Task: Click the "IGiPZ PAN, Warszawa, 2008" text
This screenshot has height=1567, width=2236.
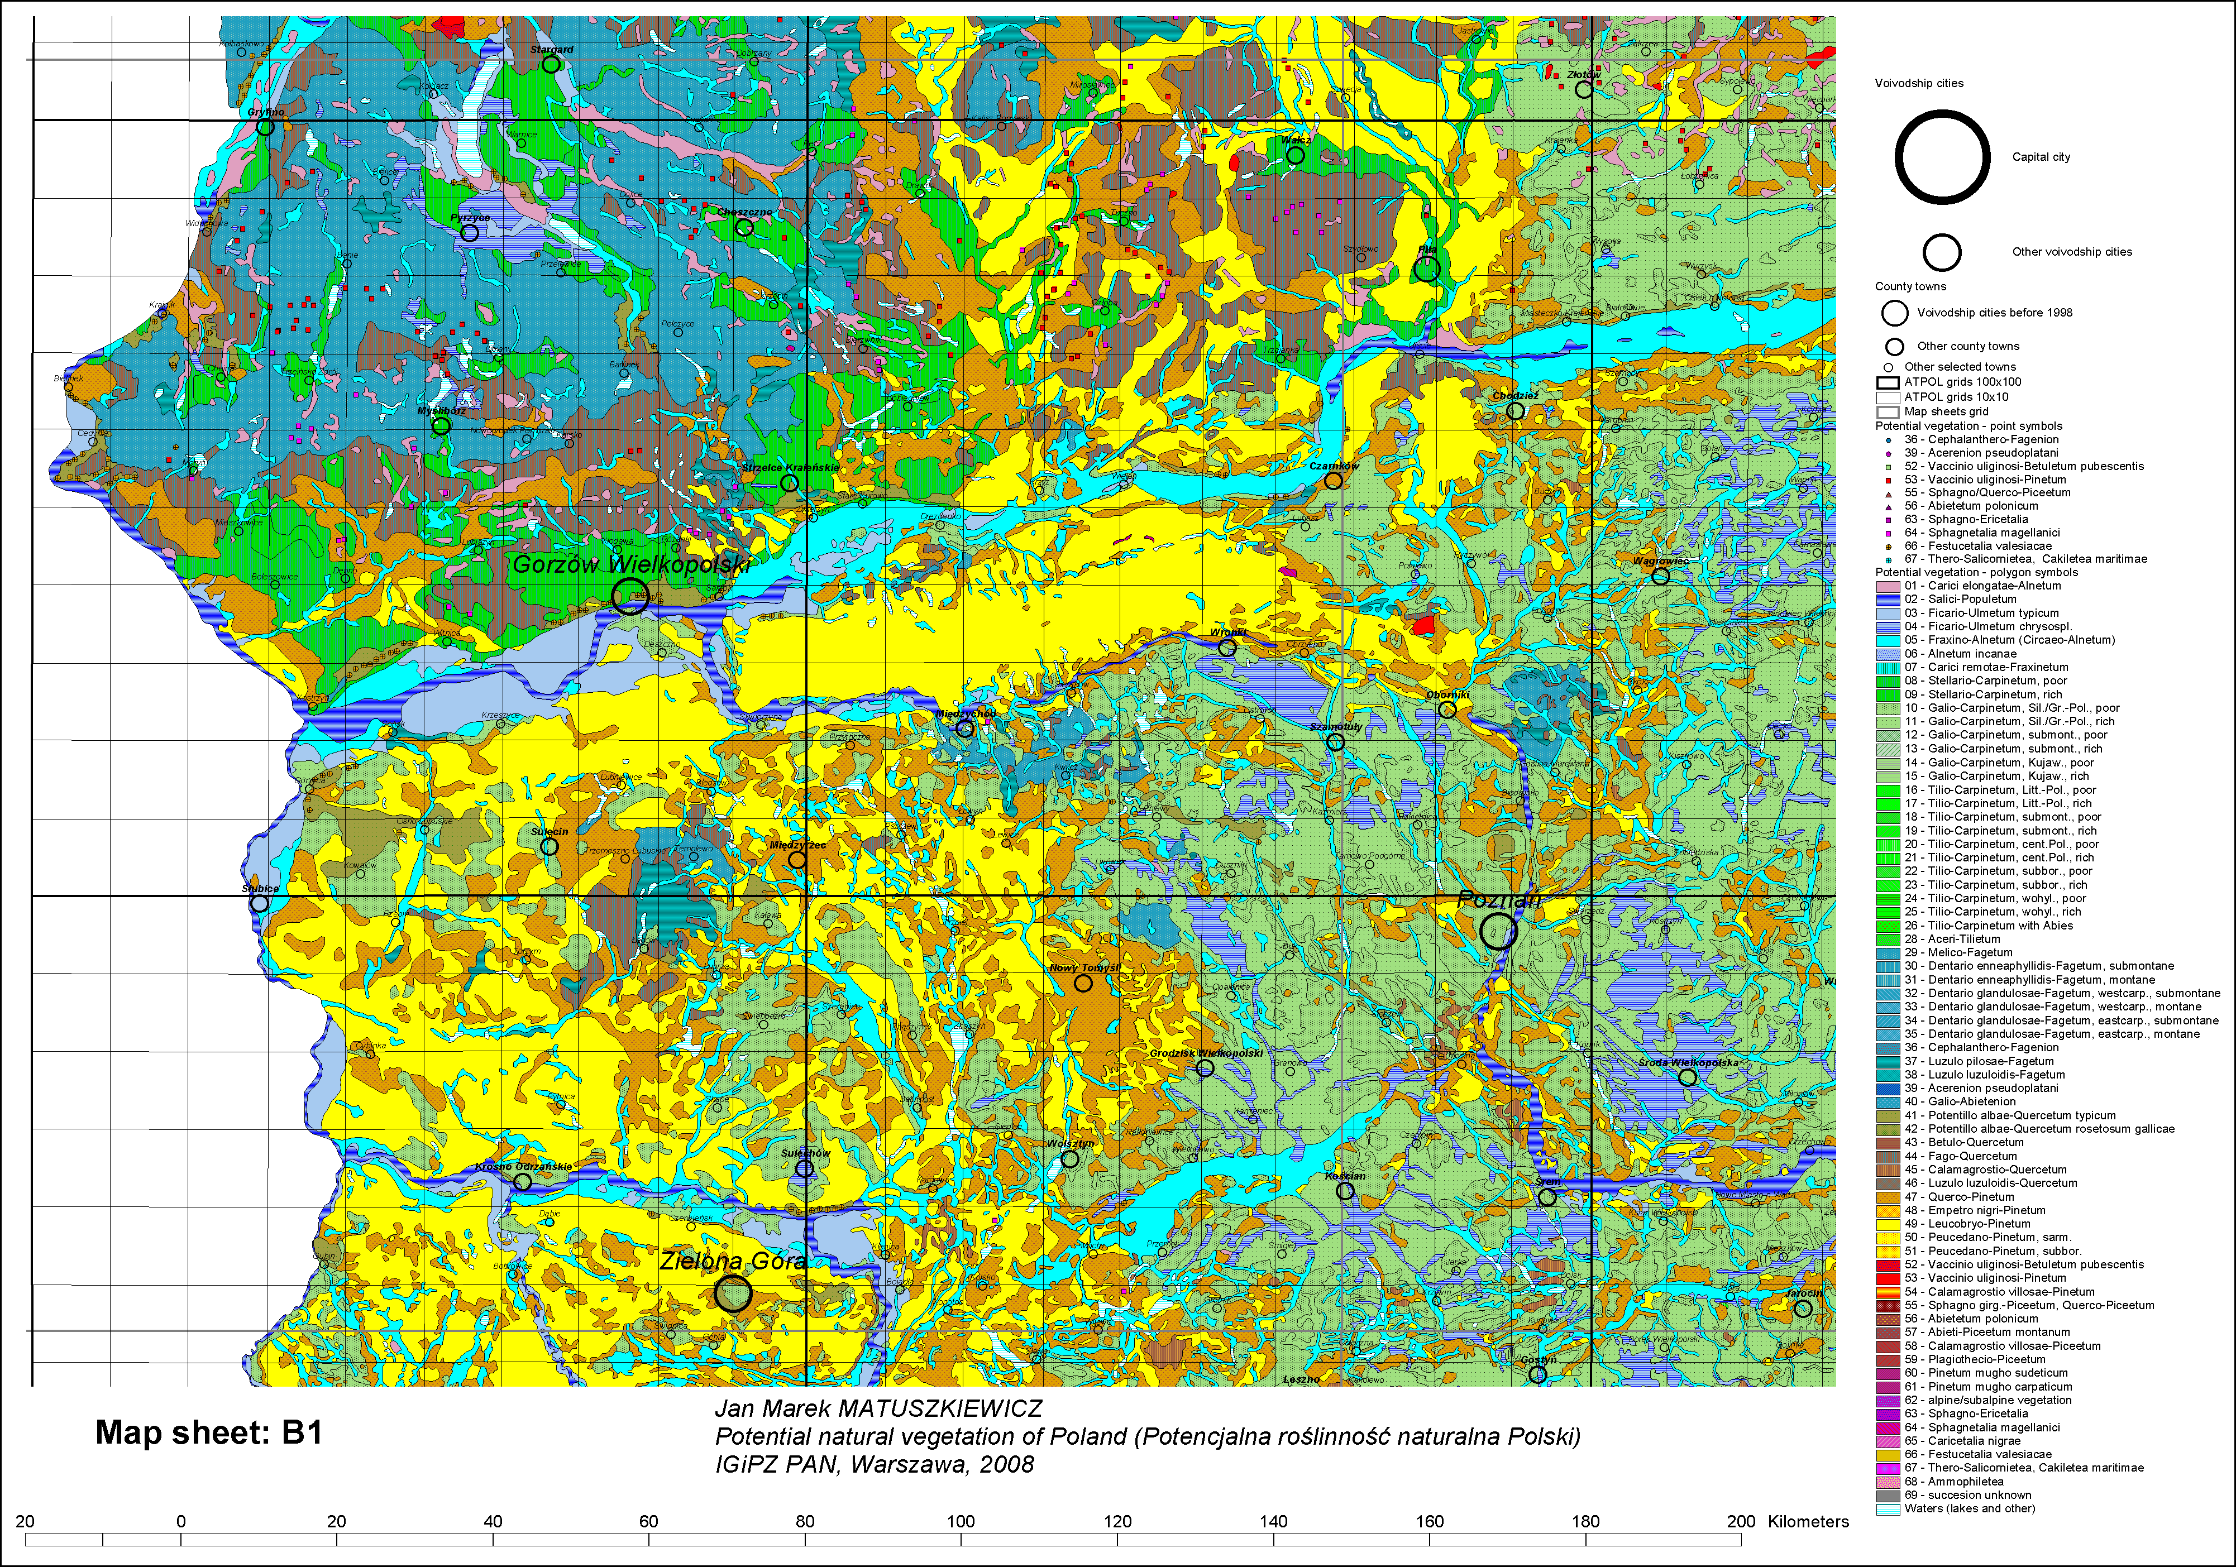Action: (875, 1465)
